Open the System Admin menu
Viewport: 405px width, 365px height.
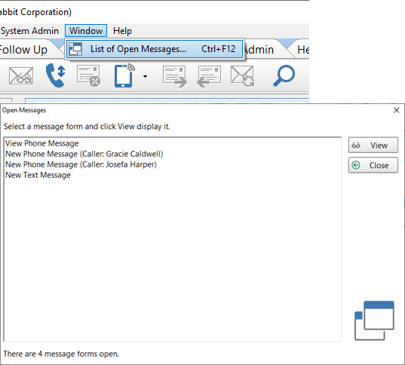[29, 31]
